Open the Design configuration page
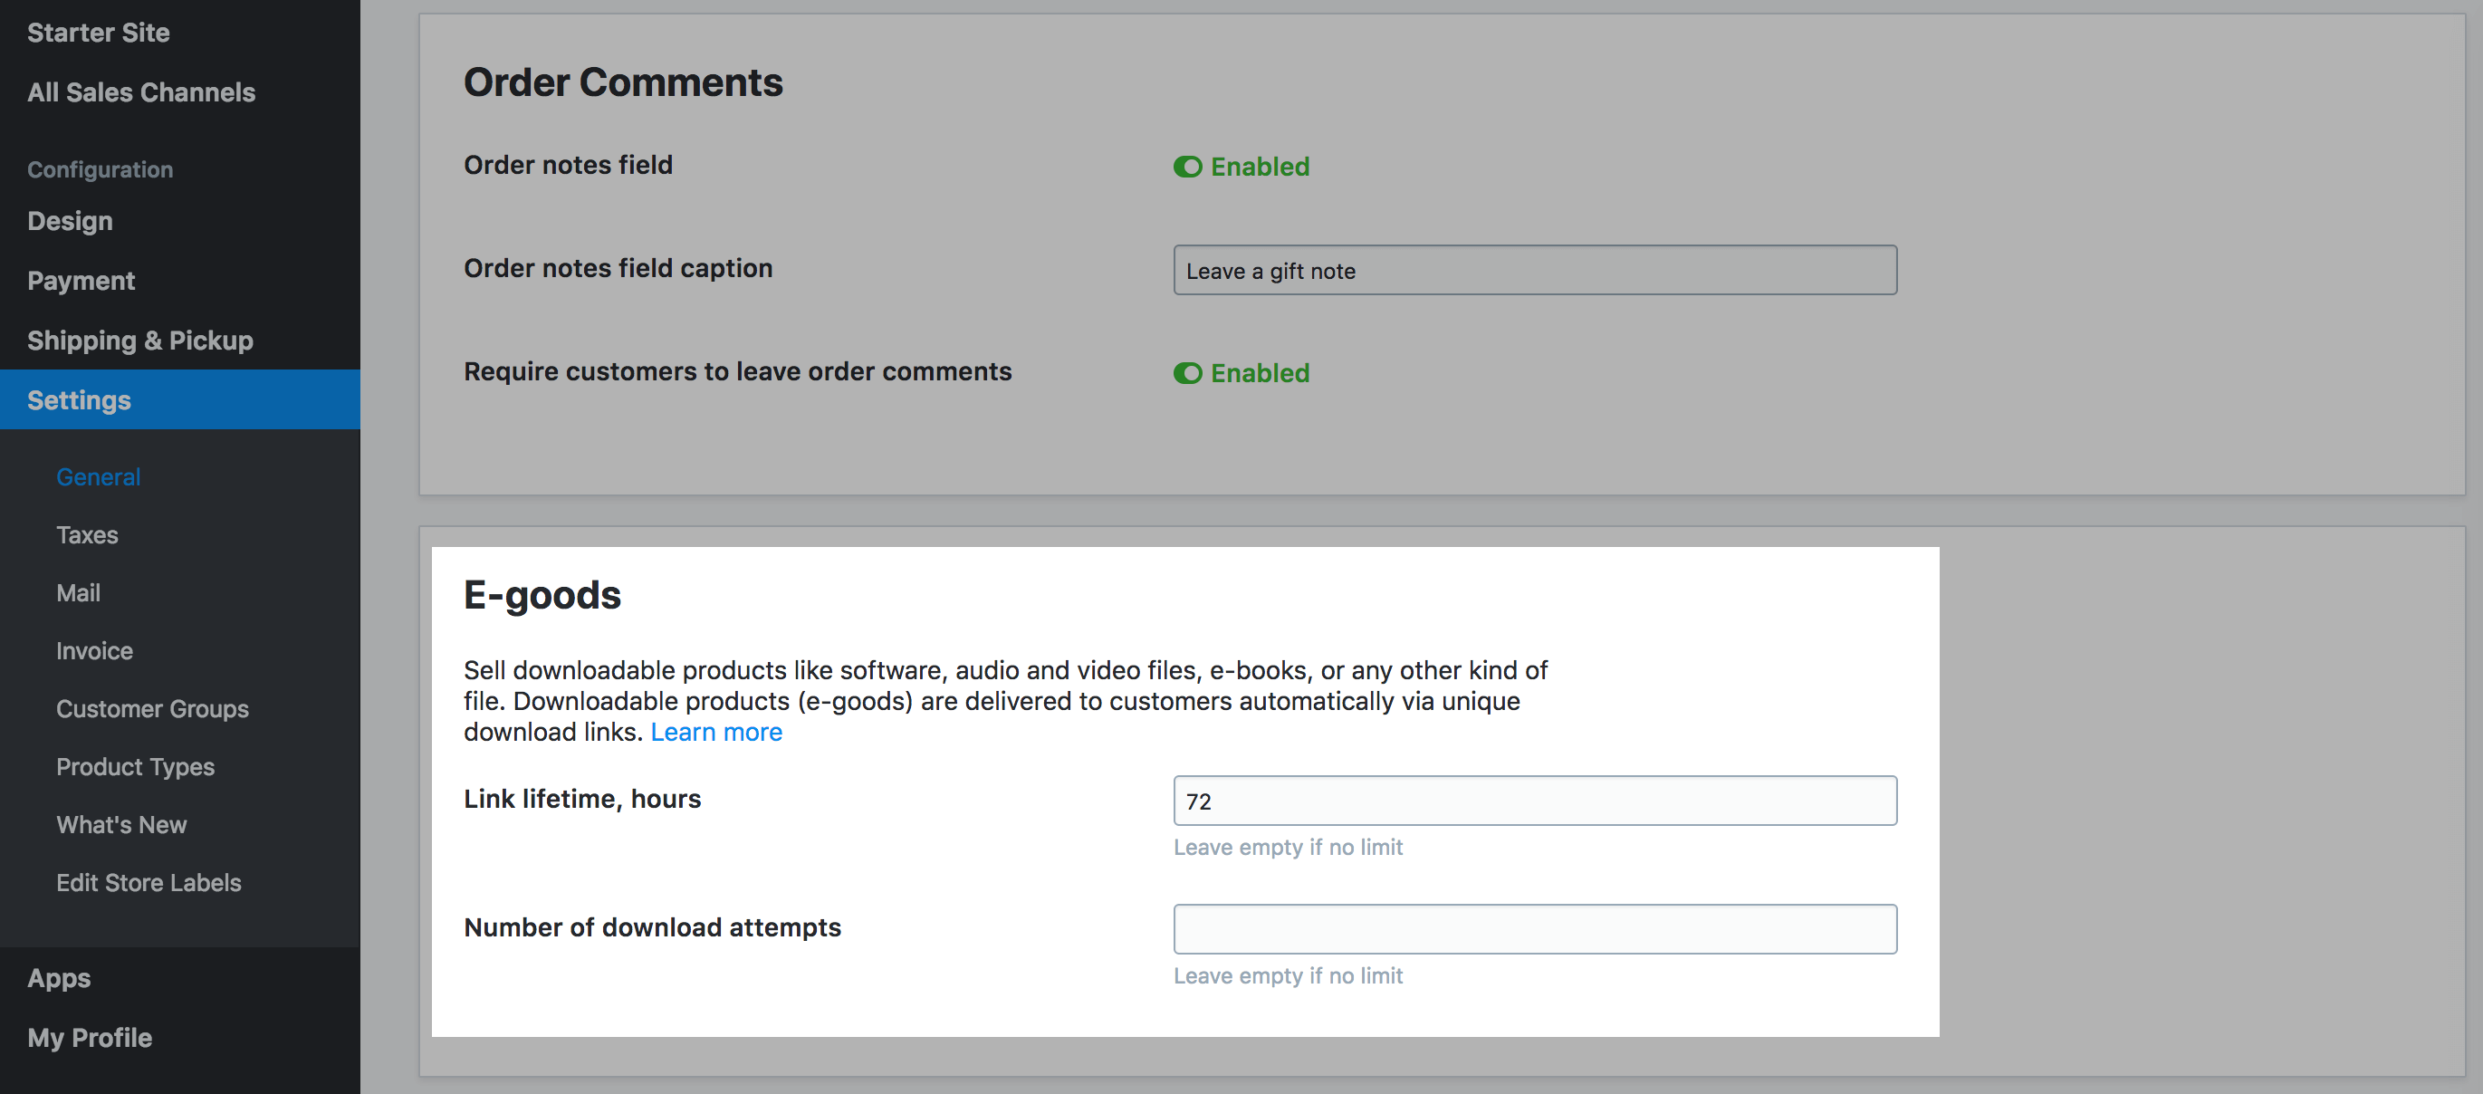Viewport: 2483px width, 1094px height. pyautogui.click(x=70, y=221)
